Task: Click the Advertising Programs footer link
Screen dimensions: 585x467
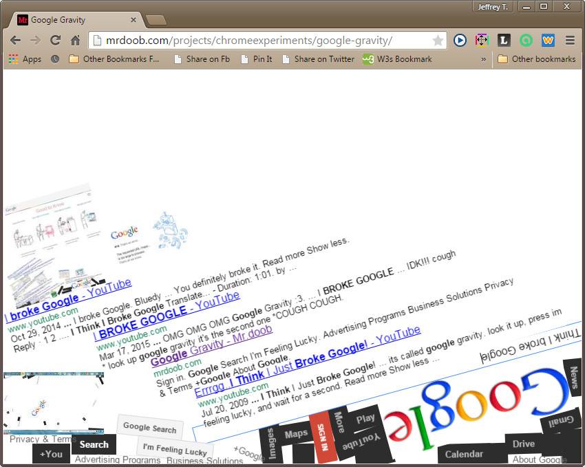Action: 118,460
